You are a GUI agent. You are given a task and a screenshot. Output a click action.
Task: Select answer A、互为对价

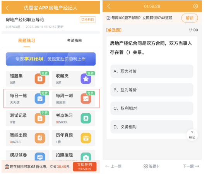tap(152, 71)
